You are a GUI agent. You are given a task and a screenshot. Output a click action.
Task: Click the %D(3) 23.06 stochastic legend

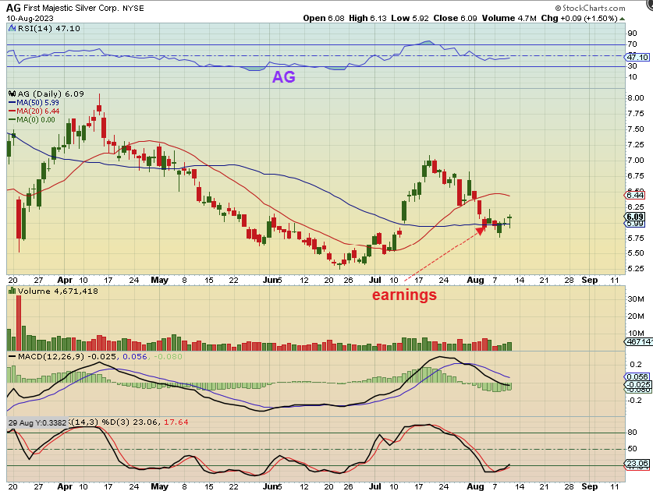click(131, 422)
